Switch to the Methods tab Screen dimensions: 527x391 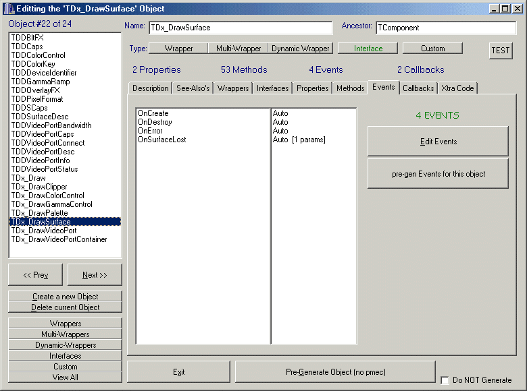(x=350, y=88)
